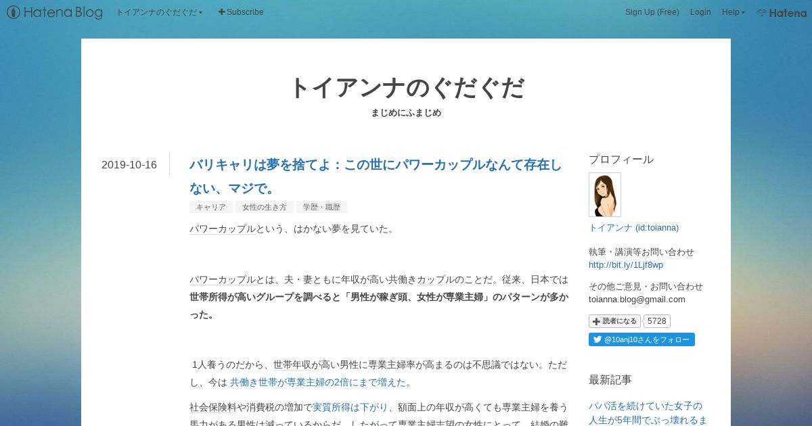812x426 pixels.
Task: Follow @10anj10 on Twitter
Action: point(641,339)
